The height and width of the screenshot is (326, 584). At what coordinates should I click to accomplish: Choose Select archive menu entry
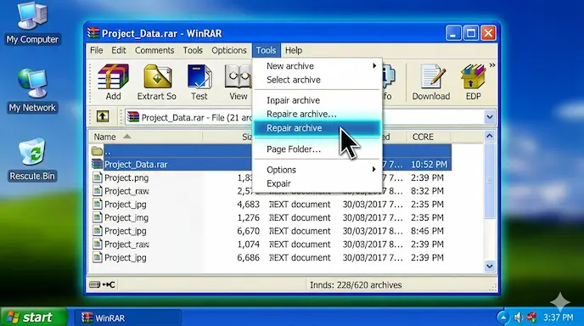[294, 80]
